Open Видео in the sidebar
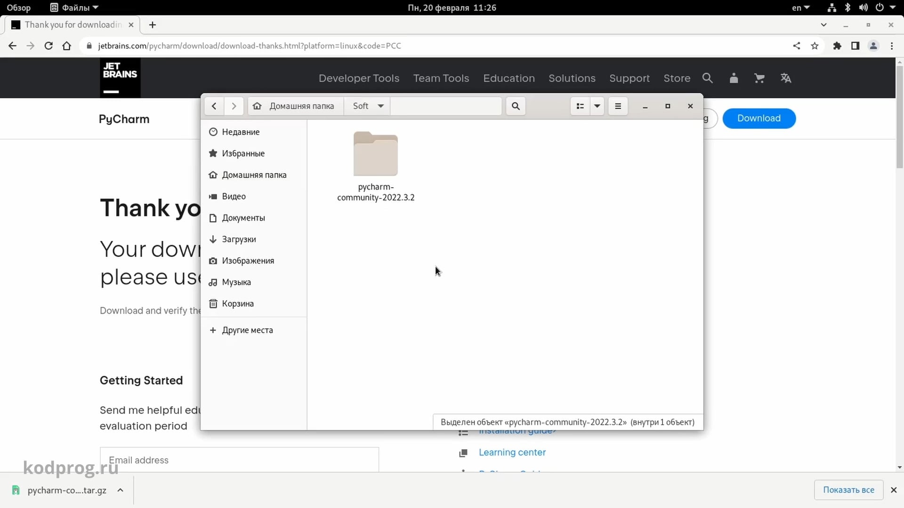 coord(253,197)
